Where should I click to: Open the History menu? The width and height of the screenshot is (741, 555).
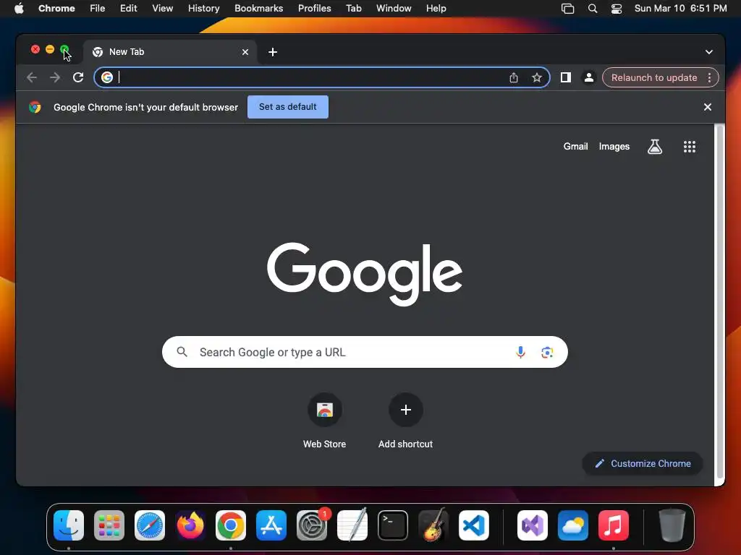point(203,9)
